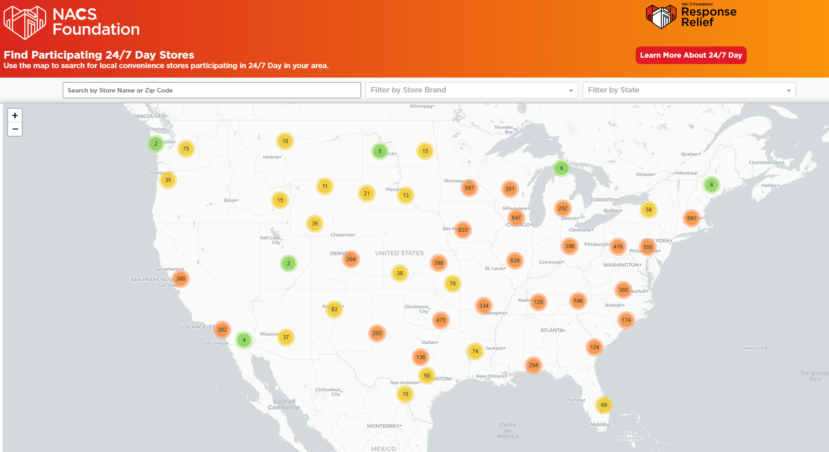Click the 75 cluster marker in Washington
829x452 pixels.
[x=186, y=149]
